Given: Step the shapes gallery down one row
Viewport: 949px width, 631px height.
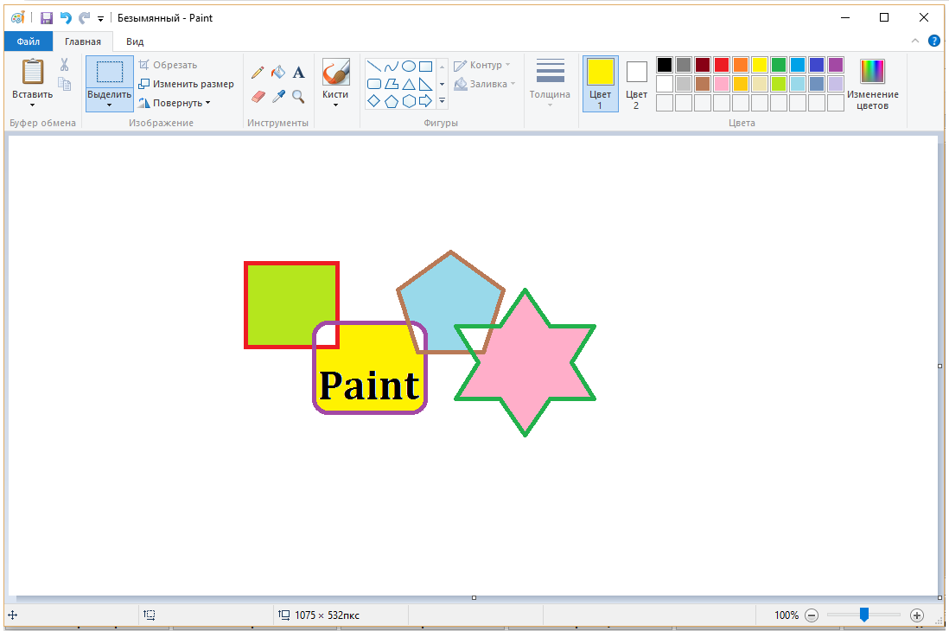Looking at the screenshot, I should 442,84.
